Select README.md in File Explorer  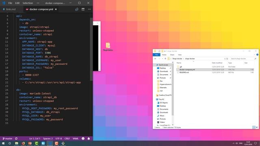tap(215, 72)
